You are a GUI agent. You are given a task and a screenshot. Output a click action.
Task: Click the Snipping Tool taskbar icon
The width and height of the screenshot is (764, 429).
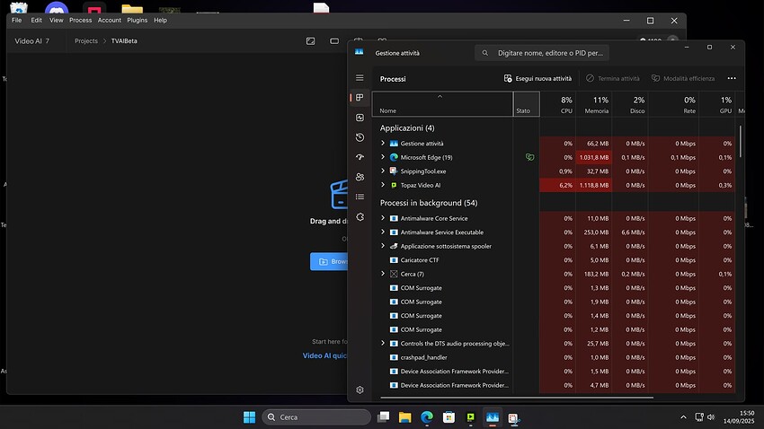pos(513,417)
